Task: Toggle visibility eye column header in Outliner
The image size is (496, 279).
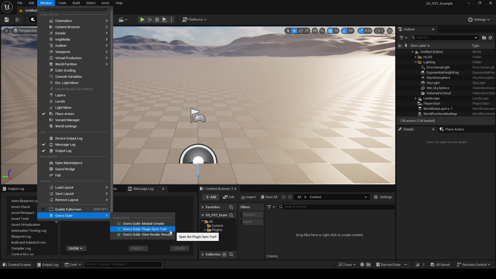Action: [400, 46]
